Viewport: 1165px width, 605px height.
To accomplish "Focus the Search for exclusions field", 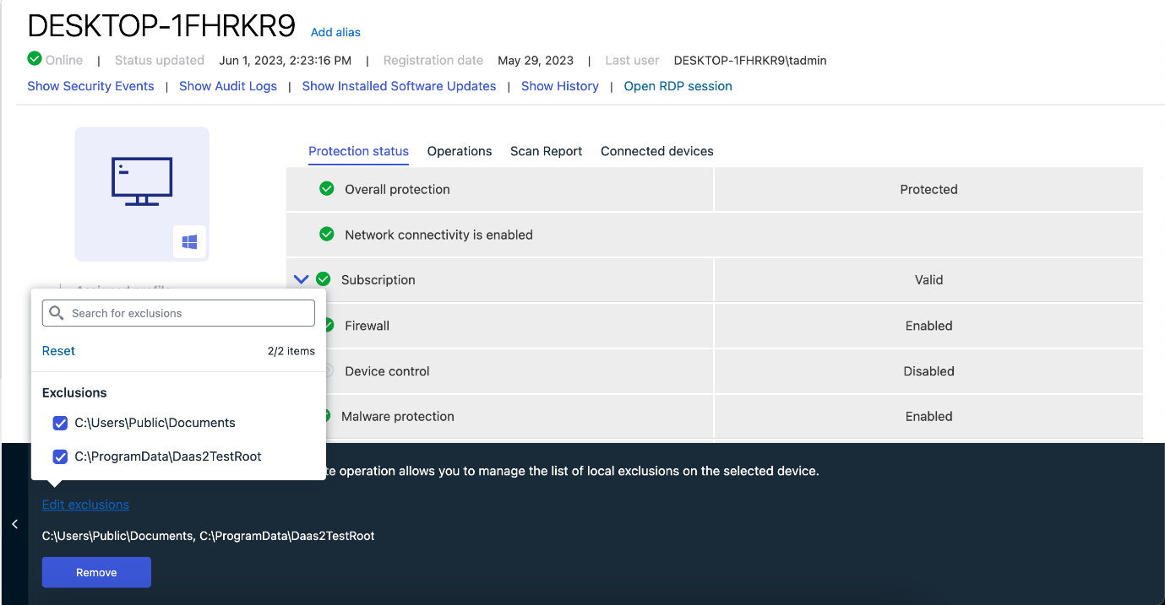I will click(x=178, y=313).
